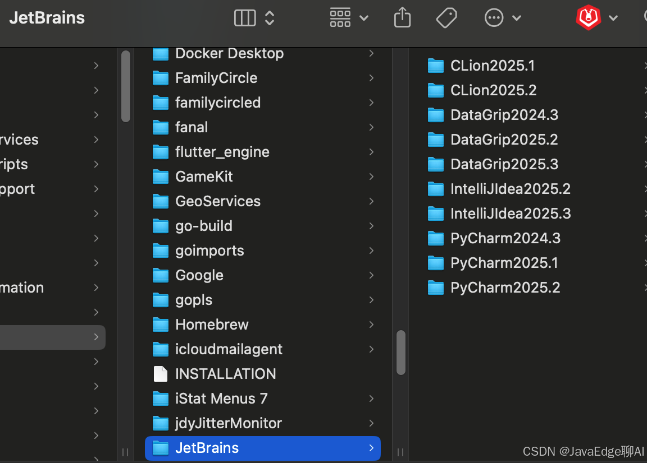Open the group-by grid icon menu

(x=340, y=18)
